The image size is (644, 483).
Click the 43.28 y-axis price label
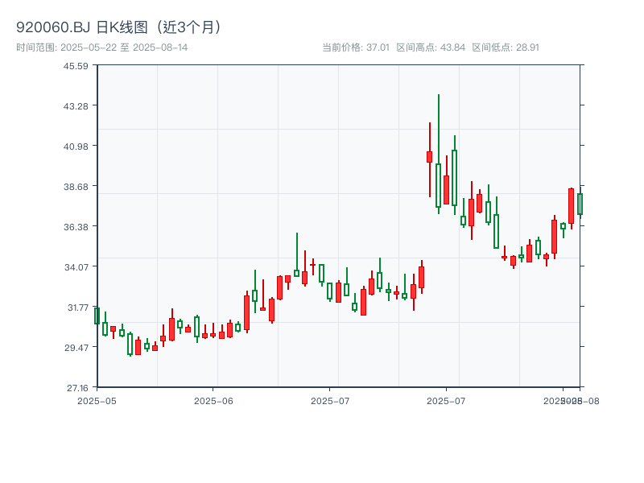point(76,106)
